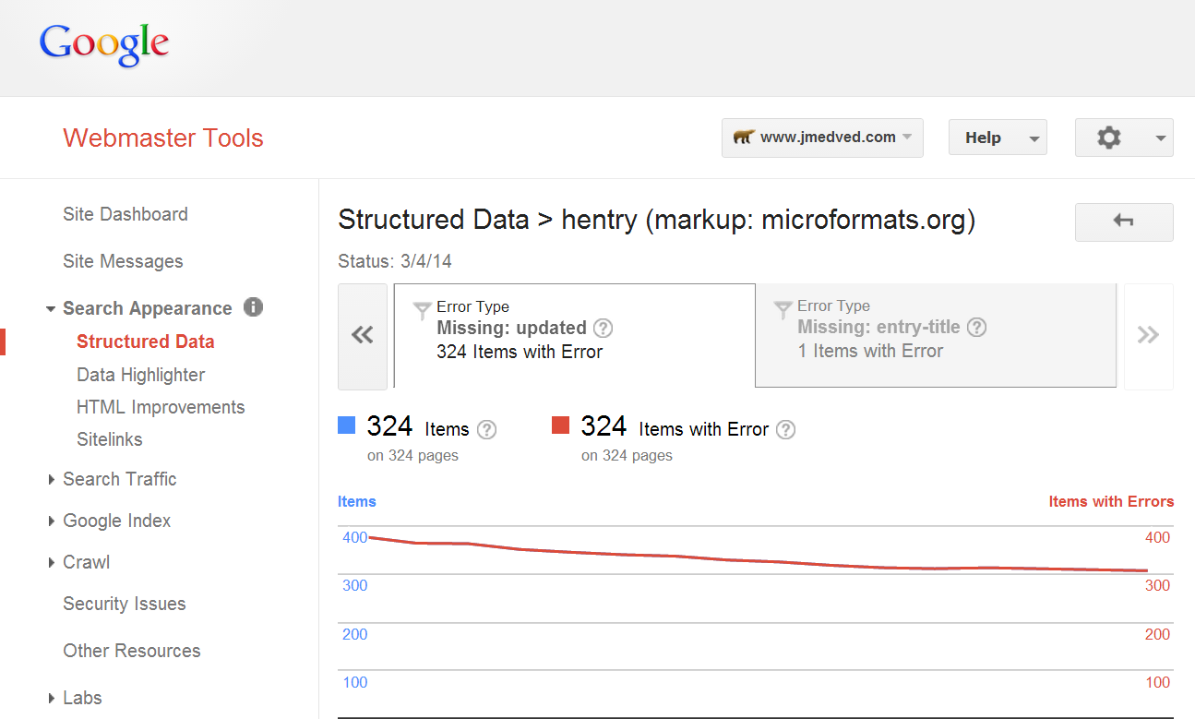Click the Google logo
The height and width of the screenshot is (719, 1195).
click(104, 44)
